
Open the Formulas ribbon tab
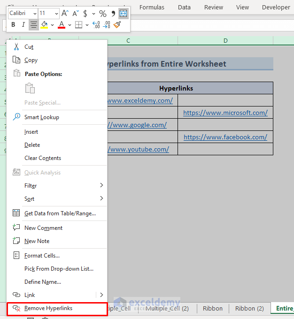coord(152,8)
